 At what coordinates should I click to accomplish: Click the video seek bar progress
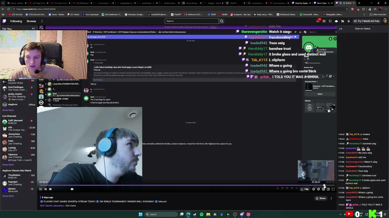(187, 185)
